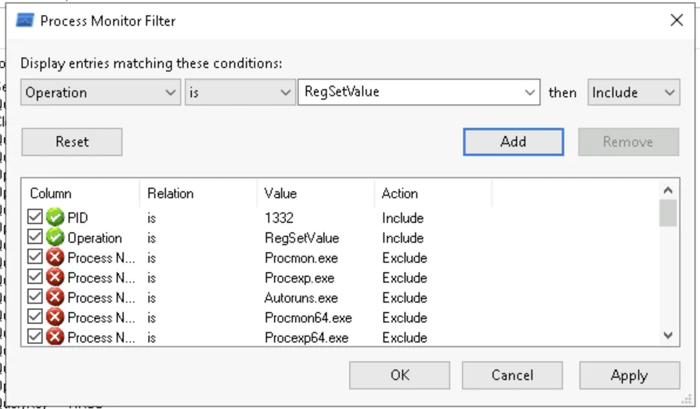700x409 pixels.
Task: Click the red exclude icon for Procexp.exe
Action: pos(55,278)
